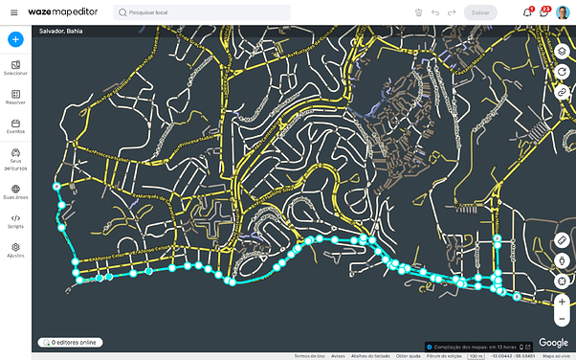Click the 0 editores online pill
The image size is (576, 360).
pyautogui.click(x=70, y=343)
